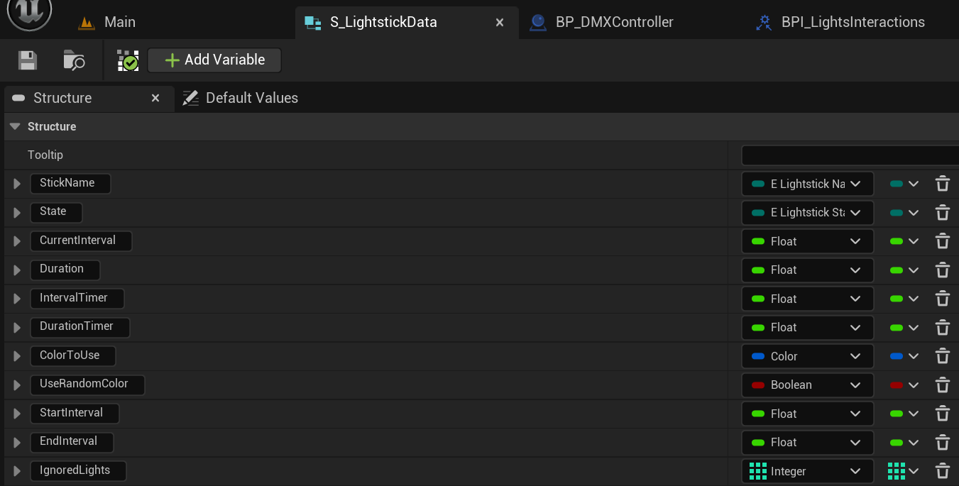Delete the ColorToUse variable trash icon
This screenshot has height=486, width=959.
[942, 356]
